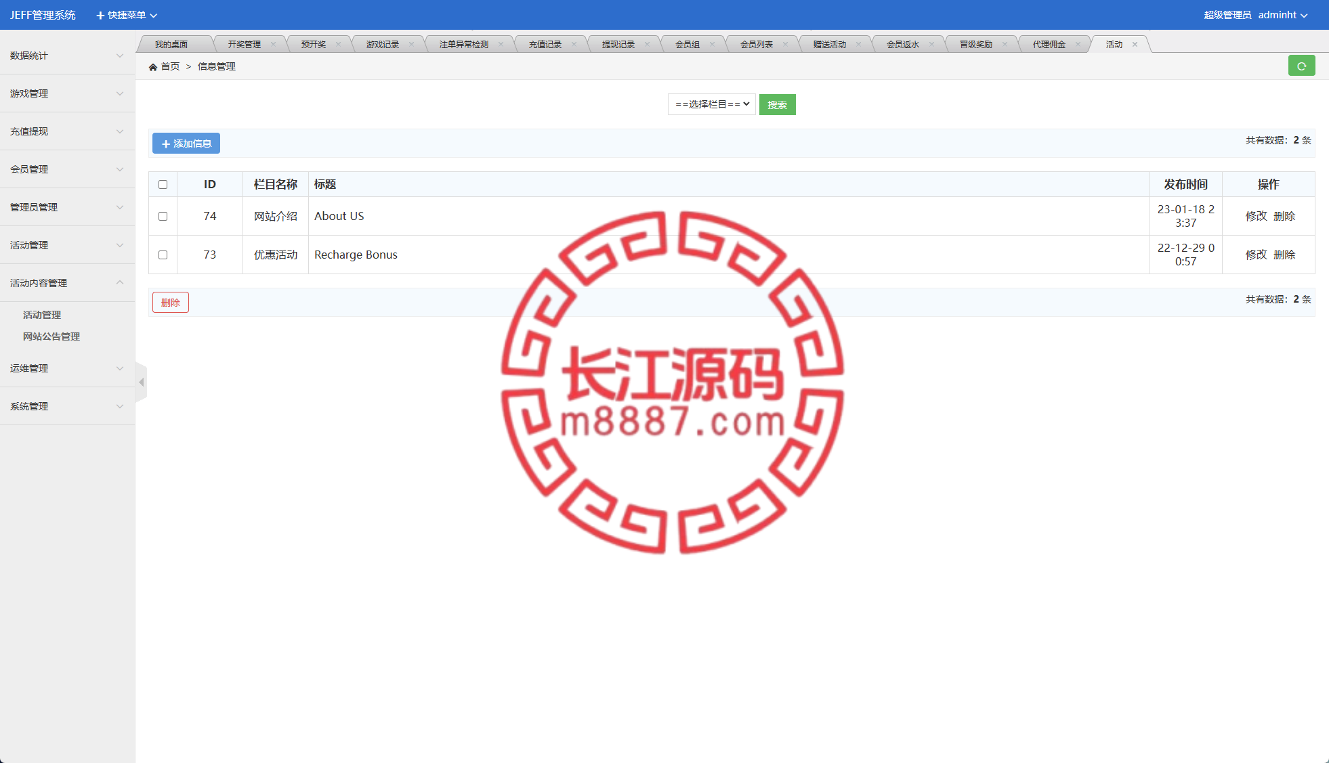Switch to 会员列表 tab

coord(756,45)
